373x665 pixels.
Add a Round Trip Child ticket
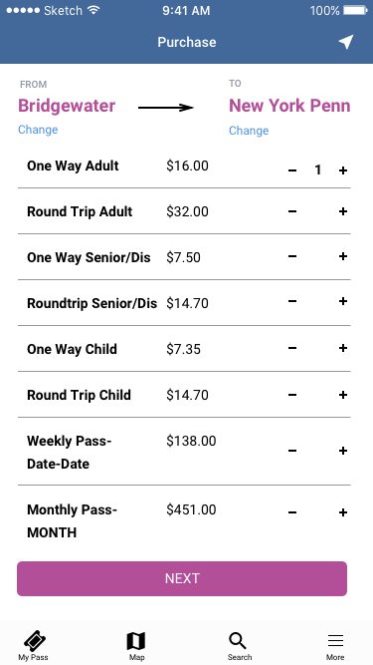pyautogui.click(x=343, y=395)
